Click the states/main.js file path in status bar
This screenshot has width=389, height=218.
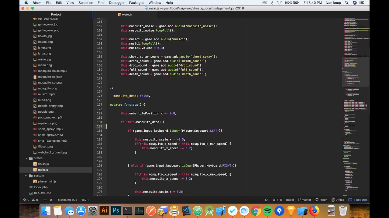pos(67,200)
